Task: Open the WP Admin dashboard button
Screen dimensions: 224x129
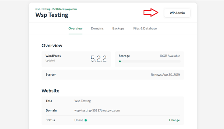Action: coord(177,13)
